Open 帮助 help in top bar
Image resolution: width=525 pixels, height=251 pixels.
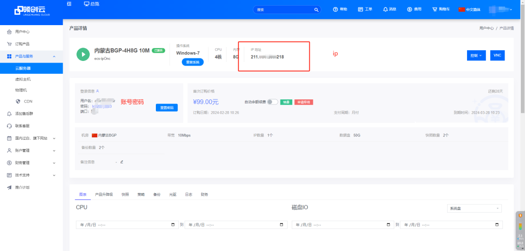(340, 9)
